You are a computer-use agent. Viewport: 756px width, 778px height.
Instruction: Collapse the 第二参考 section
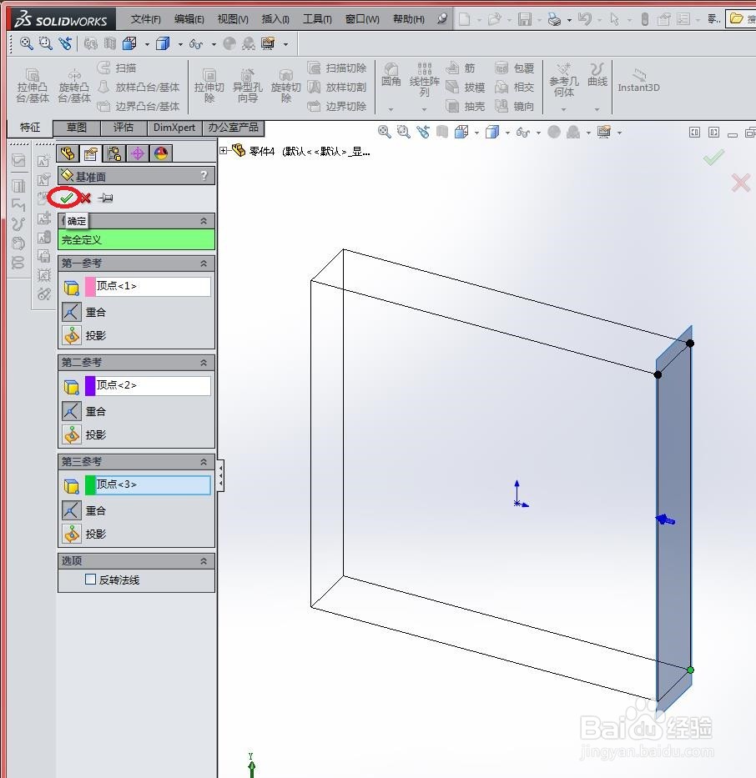tap(204, 363)
